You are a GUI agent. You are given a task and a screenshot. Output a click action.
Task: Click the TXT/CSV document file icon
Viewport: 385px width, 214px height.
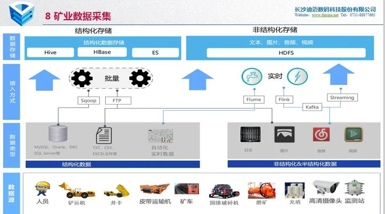pos(104,136)
